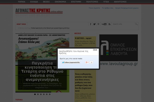Click the Αγώνας της Κρήτης site logo
This screenshot has width=154, height=102.
39,11
